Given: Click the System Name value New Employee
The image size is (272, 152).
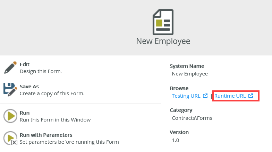Looking at the screenshot, I should [190, 74].
